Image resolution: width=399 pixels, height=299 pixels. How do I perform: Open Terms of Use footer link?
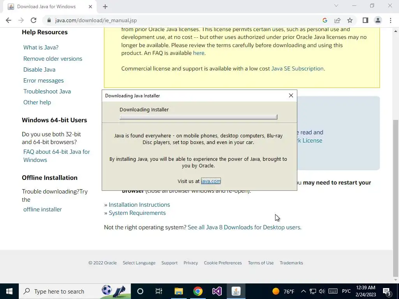coord(261,263)
